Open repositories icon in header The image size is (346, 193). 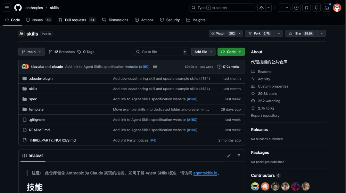click(x=317, y=8)
